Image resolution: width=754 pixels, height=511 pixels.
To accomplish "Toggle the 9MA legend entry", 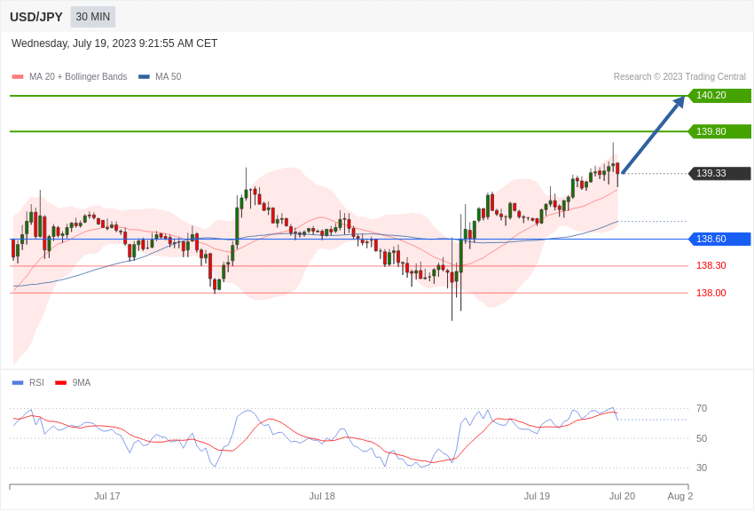I will 73,382.
